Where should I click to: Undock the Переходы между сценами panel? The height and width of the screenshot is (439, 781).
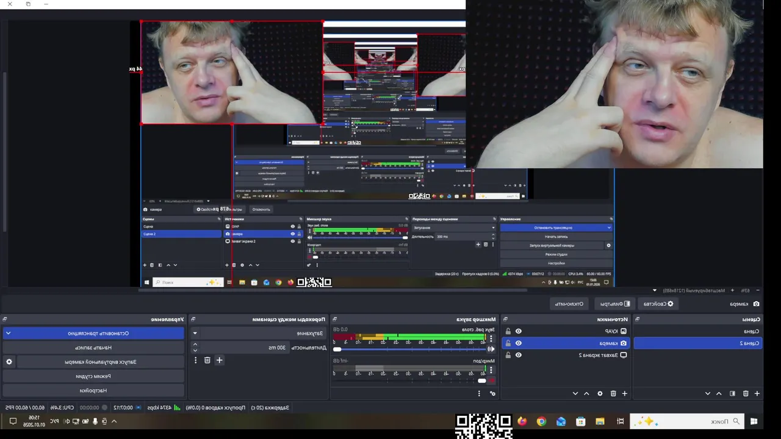(193, 319)
